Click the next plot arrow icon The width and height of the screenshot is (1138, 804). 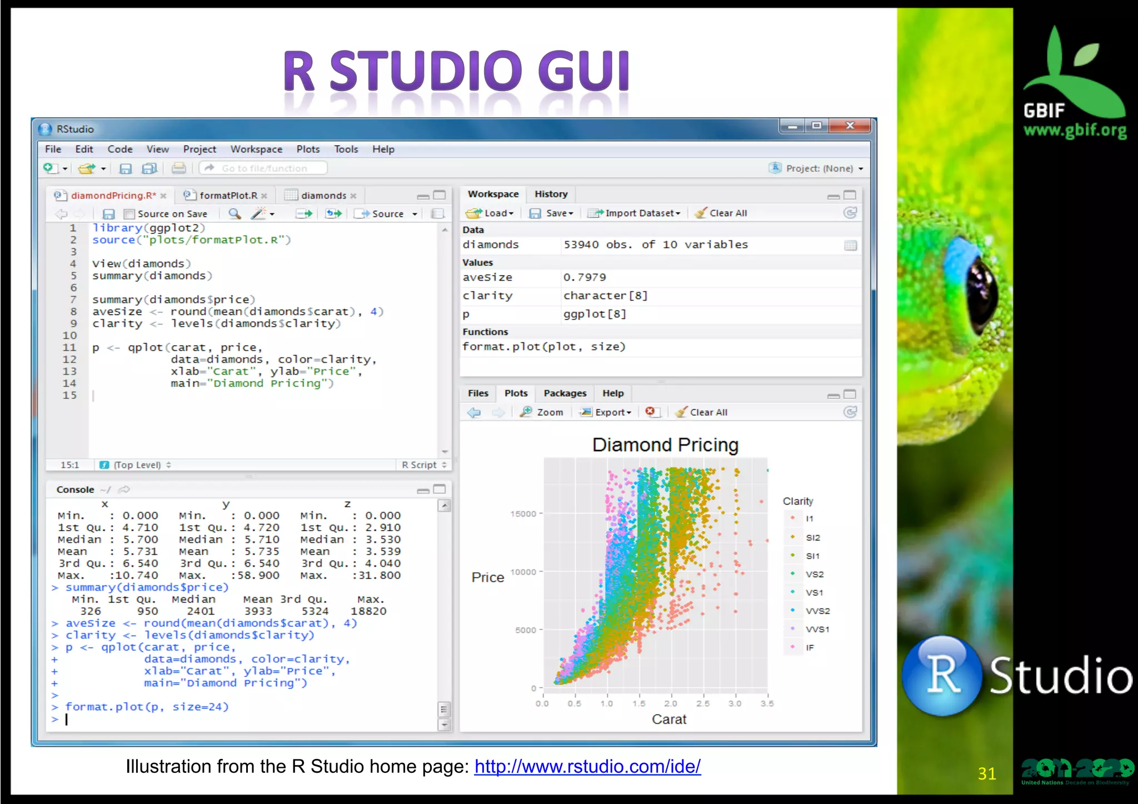tap(498, 412)
